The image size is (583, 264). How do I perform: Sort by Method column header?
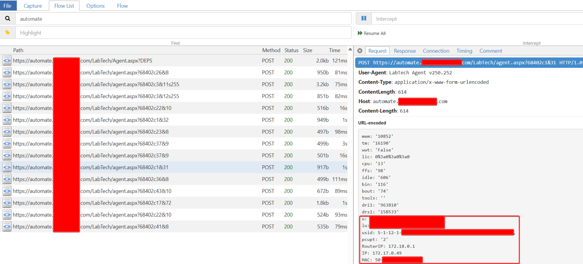coord(271,50)
